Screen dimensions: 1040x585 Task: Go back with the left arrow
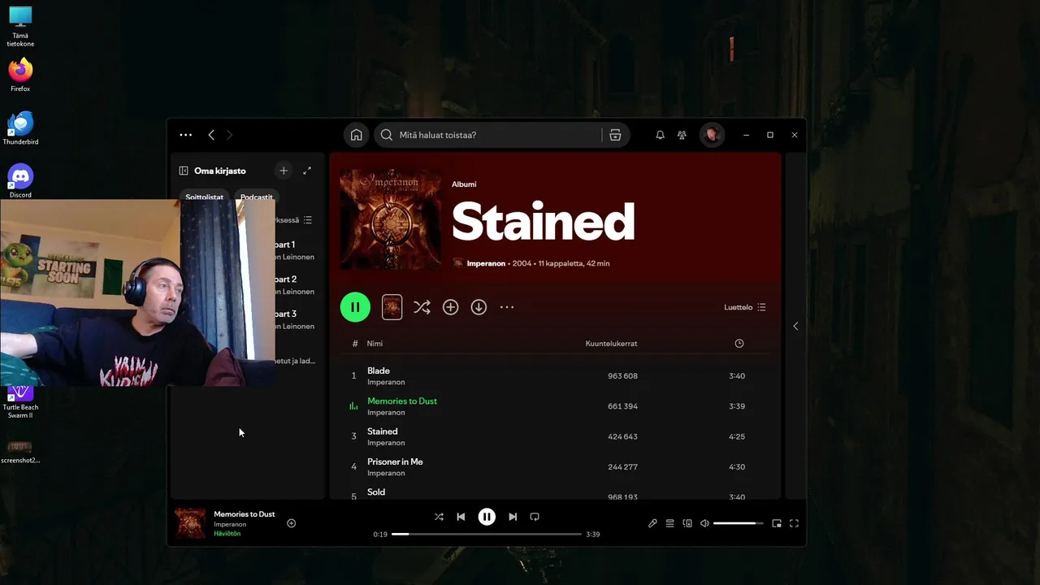click(x=211, y=135)
